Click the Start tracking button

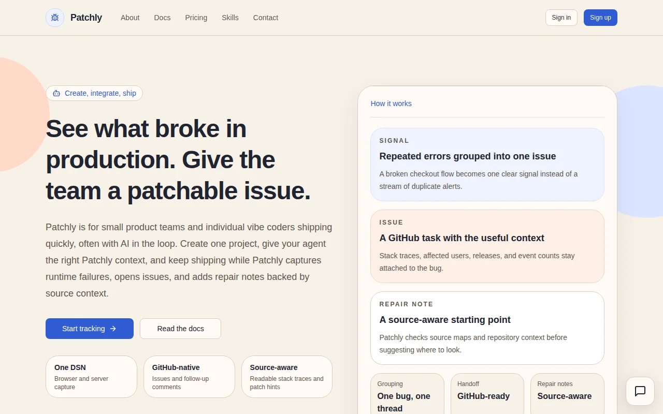[x=90, y=329]
